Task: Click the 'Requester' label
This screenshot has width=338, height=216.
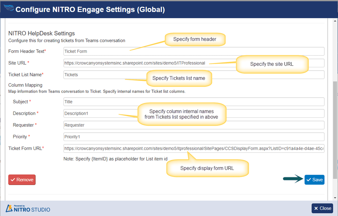Action: pyautogui.click(x=25, y=125)
